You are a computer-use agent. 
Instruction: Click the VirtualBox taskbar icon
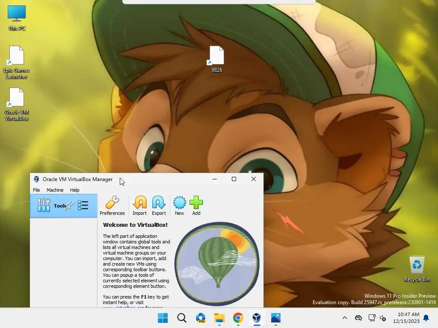[x=257, y=318]
